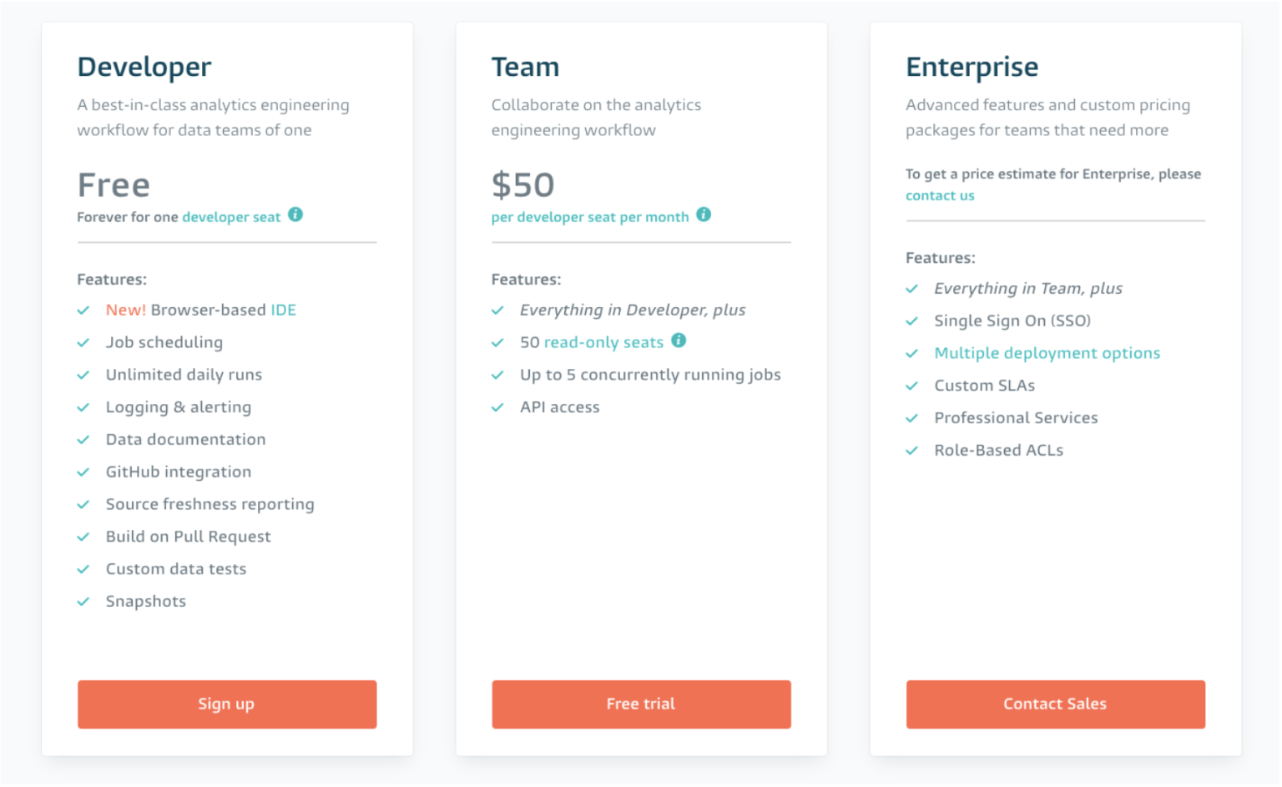The width and height of the screenshot is (1282, 787).
Task: Follow the contact us link
Action: 940,195
